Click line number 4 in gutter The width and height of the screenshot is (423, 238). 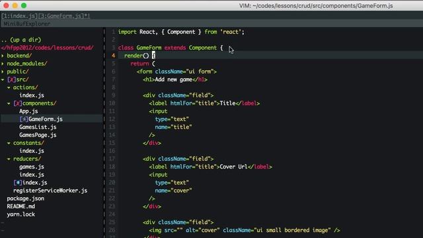(113, 56)
